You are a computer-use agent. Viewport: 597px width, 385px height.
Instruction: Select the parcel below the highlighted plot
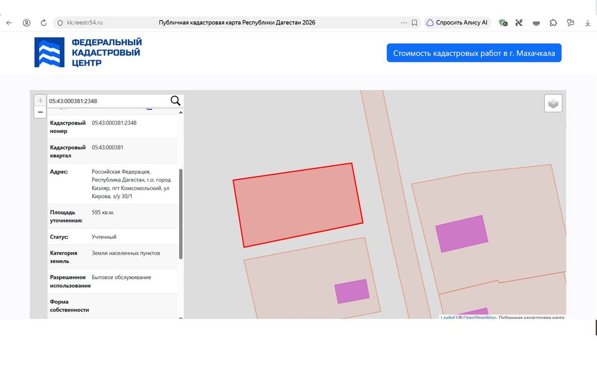point(312,278)
